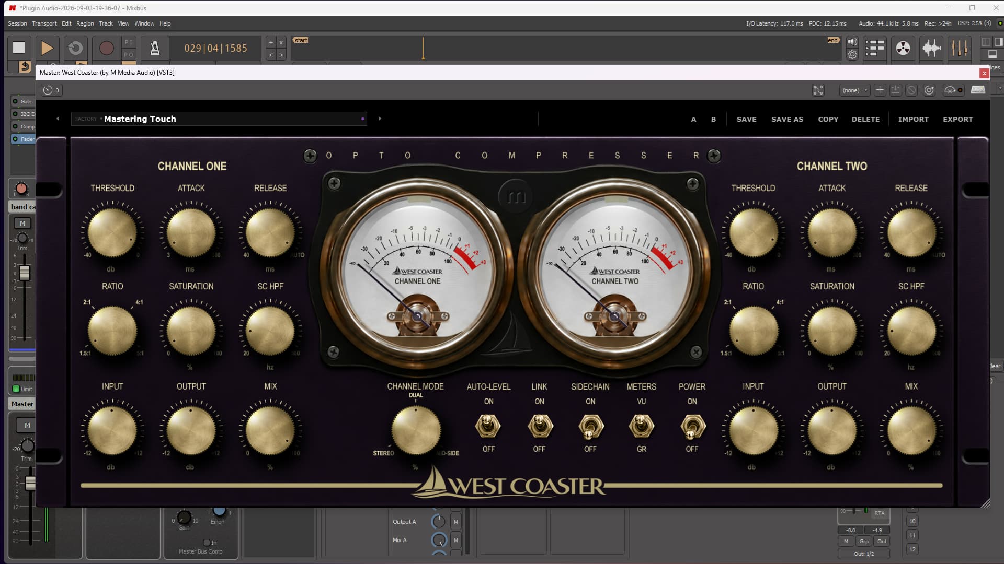Click the timecode display 029|04|1585

click(x=215, y=48)
